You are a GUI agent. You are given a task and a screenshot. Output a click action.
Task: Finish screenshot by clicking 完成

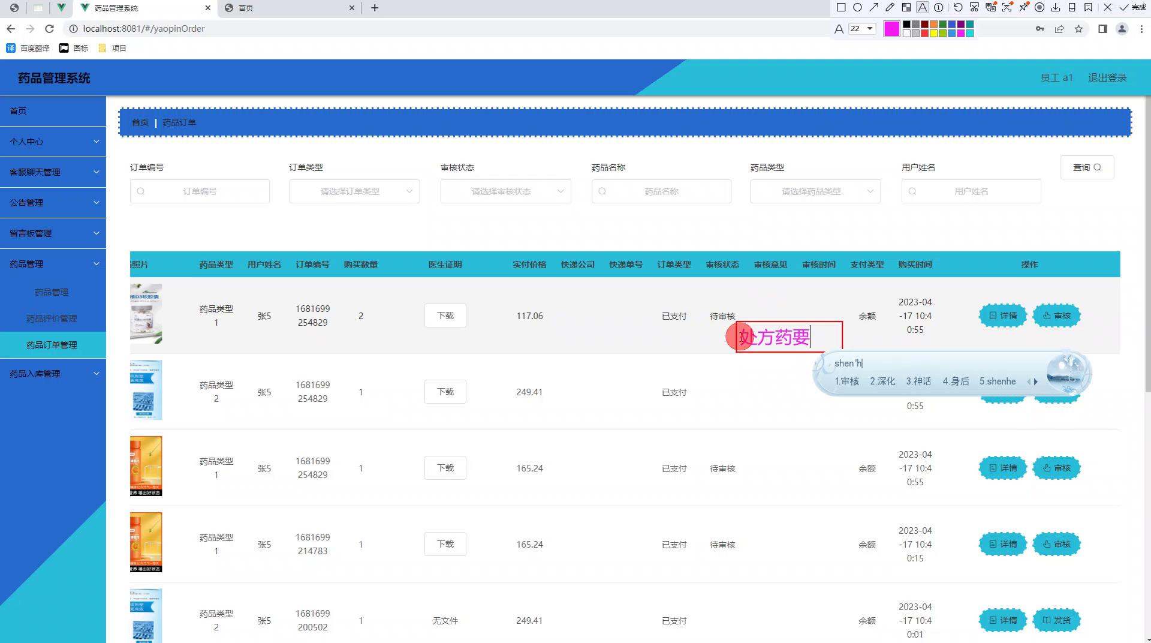[x=1132, y=8]
